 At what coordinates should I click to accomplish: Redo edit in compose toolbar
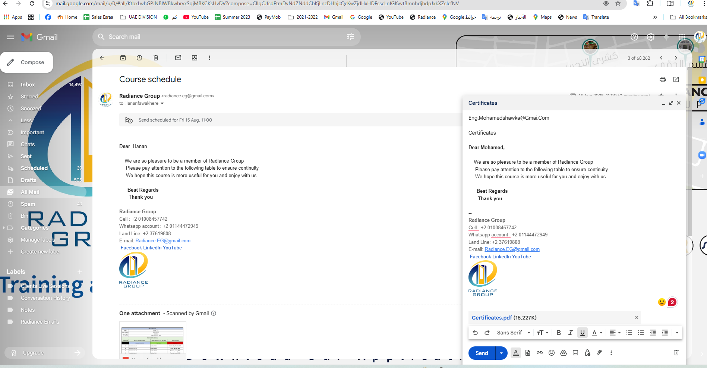pyautogui.click(x=487, y=333)
